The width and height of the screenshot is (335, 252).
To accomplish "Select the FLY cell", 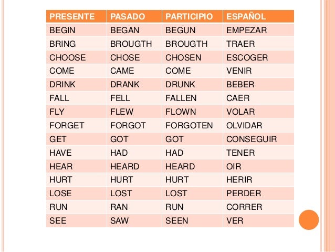I will pos(76,112).
